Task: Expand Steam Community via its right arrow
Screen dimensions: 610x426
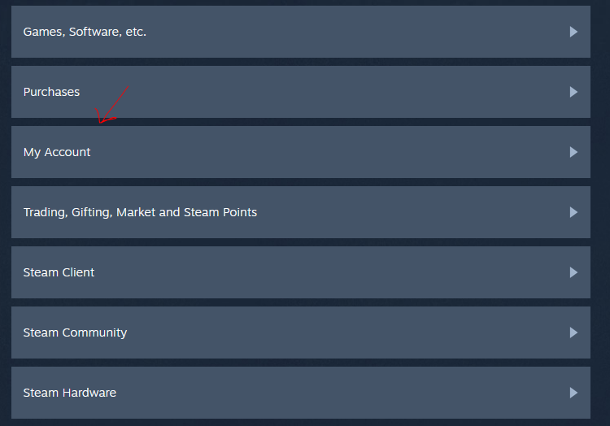Action: click(573, 333)
